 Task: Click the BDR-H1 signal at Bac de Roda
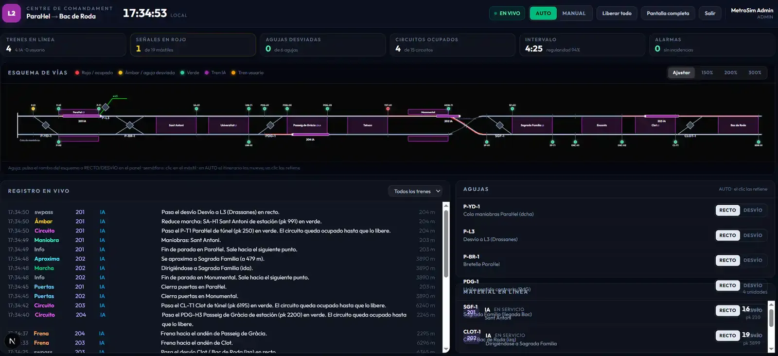click(x=758, y=142)
